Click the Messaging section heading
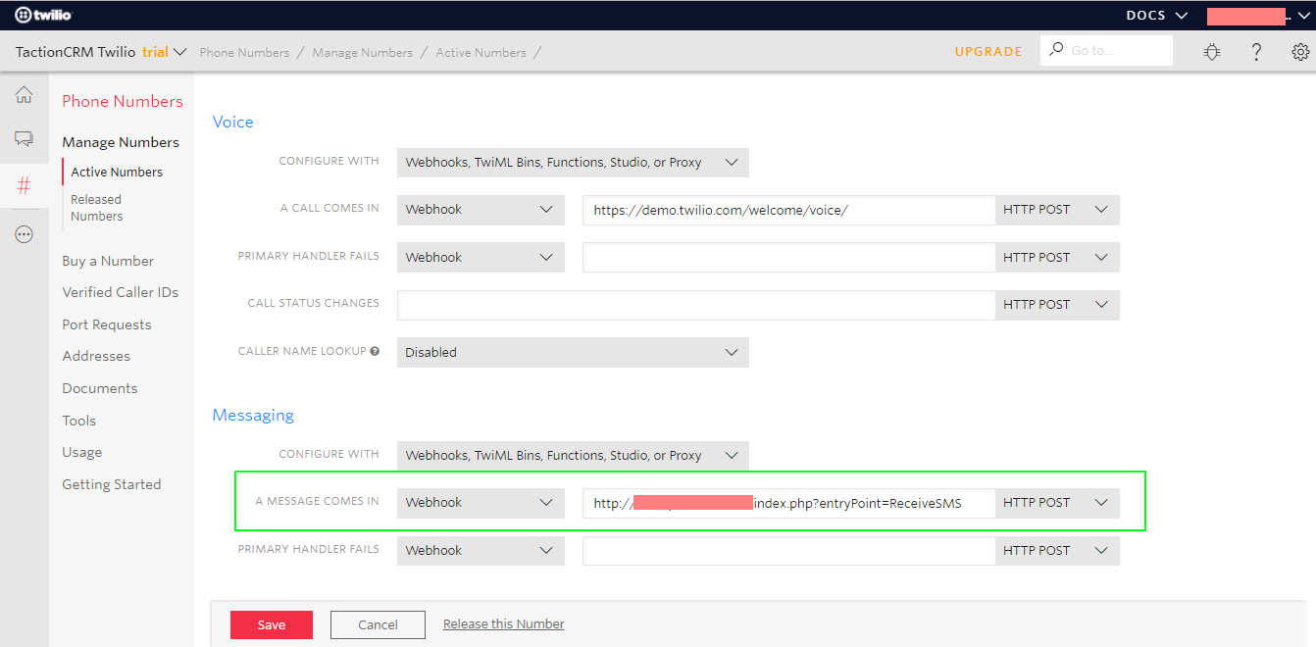 point(253,416)
